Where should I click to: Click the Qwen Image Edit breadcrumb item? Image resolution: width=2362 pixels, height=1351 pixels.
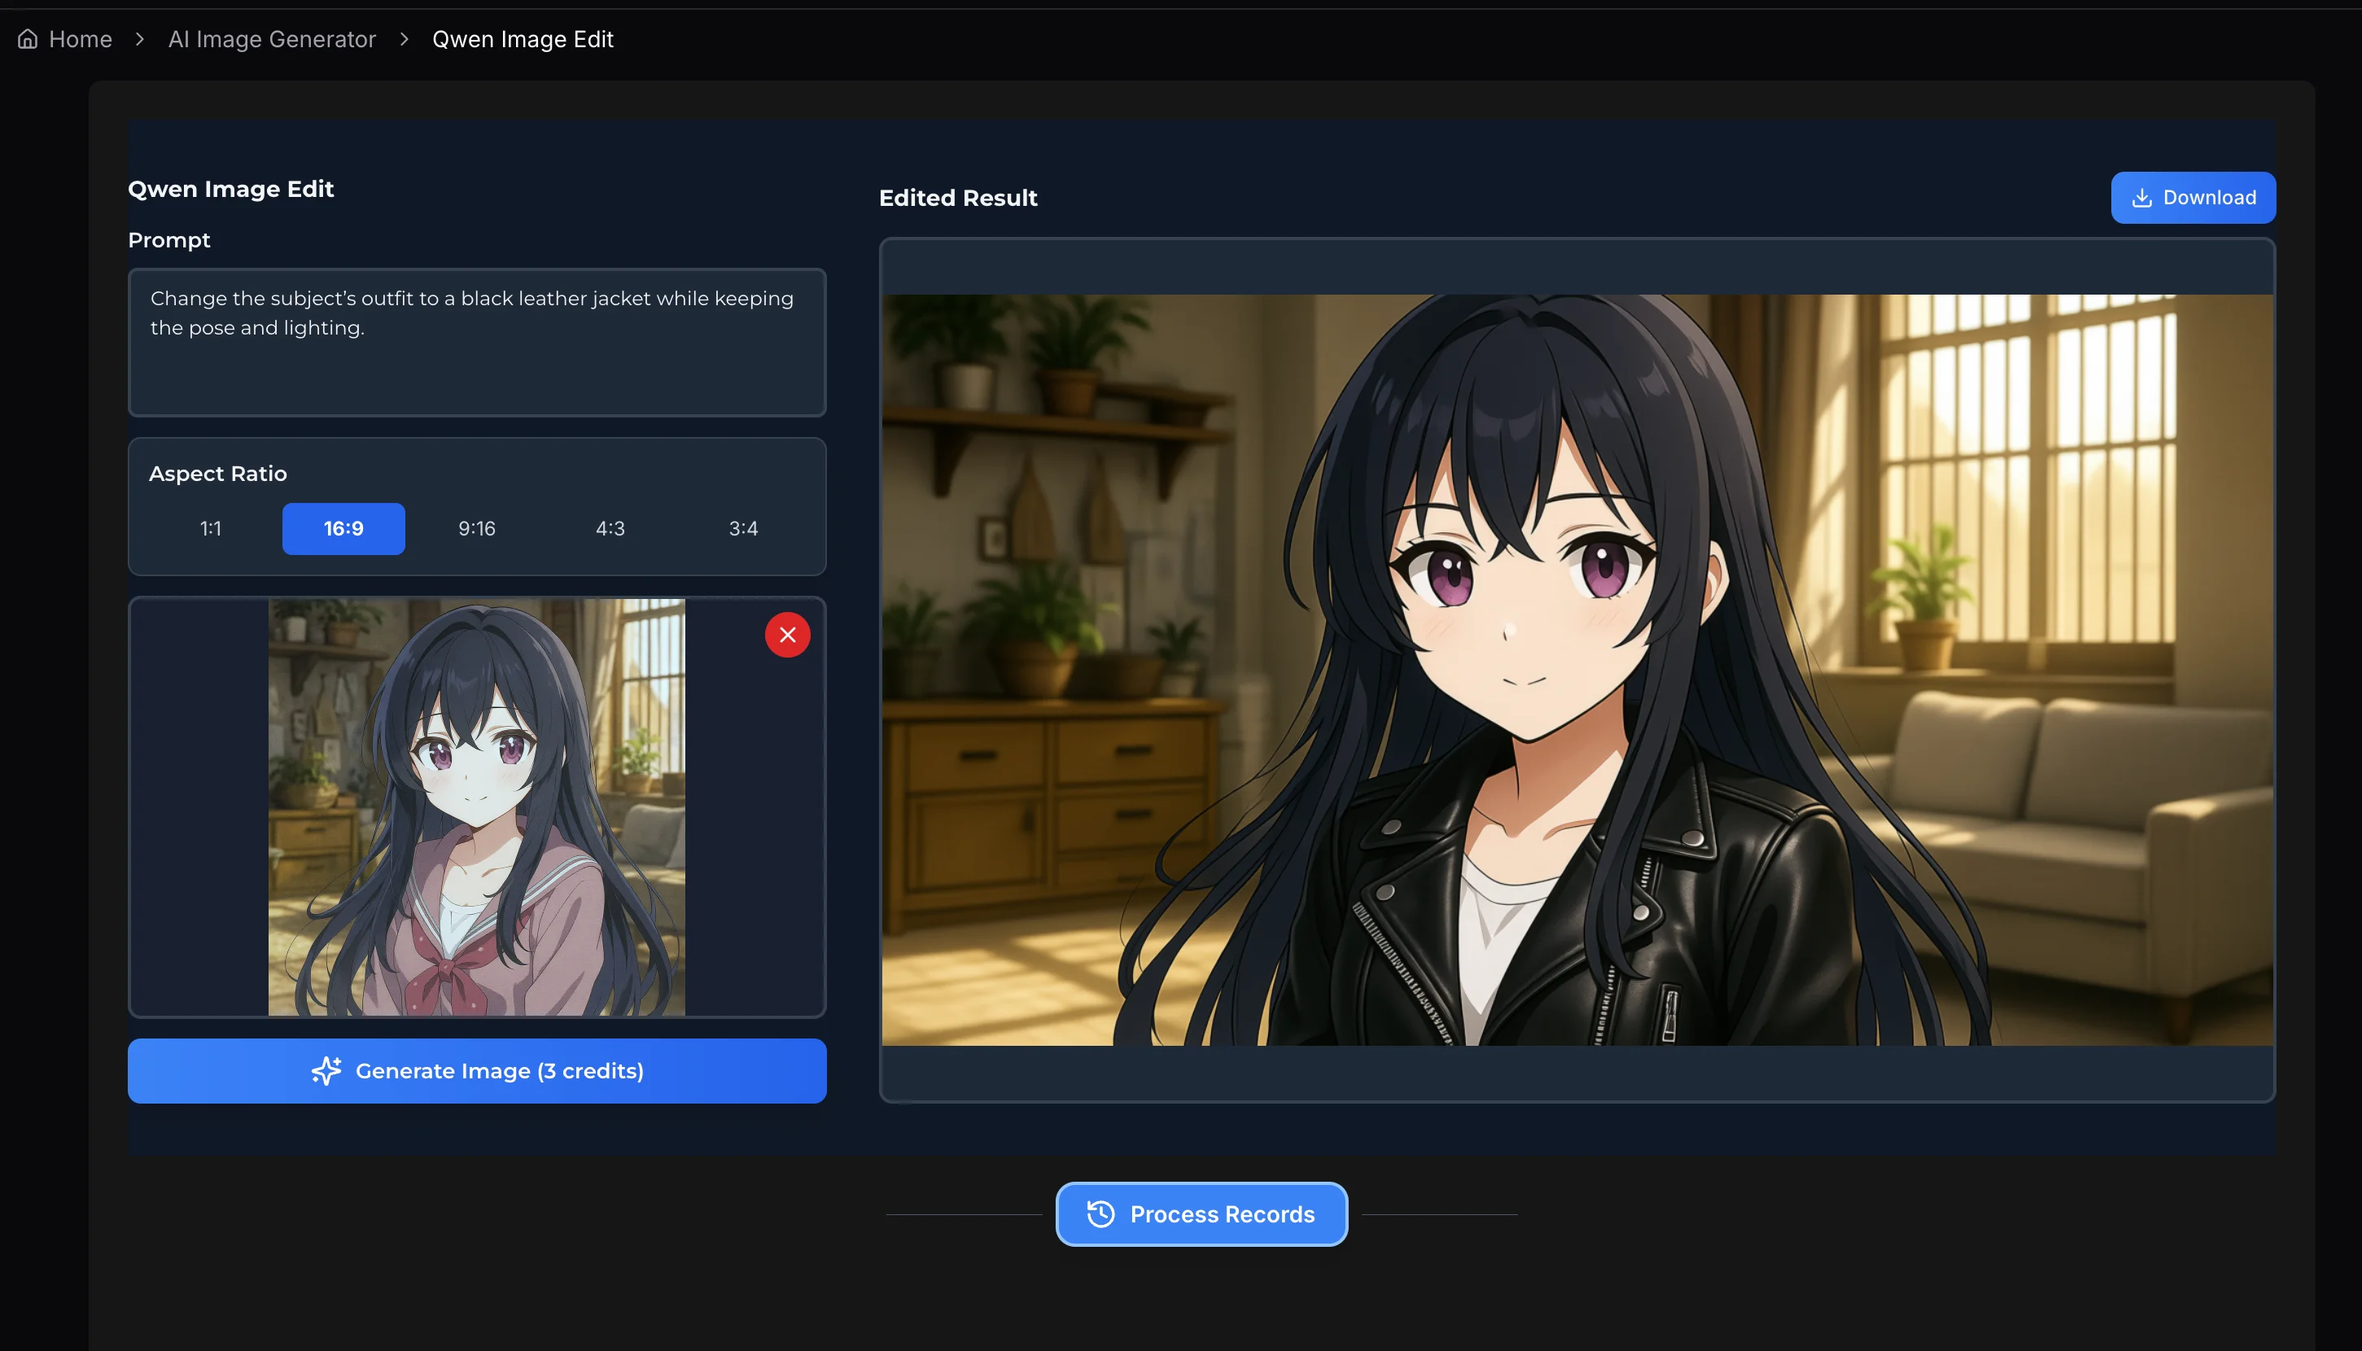coord(523,39)
